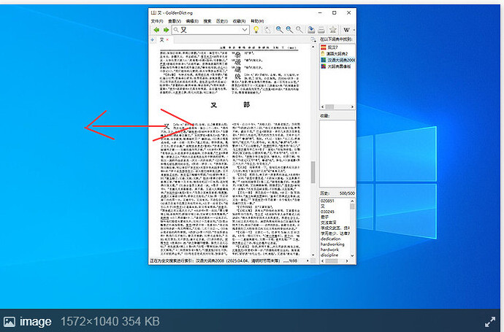504x332 pixels.
Task: Select history entry 又
Action: [x=323, y=206]
